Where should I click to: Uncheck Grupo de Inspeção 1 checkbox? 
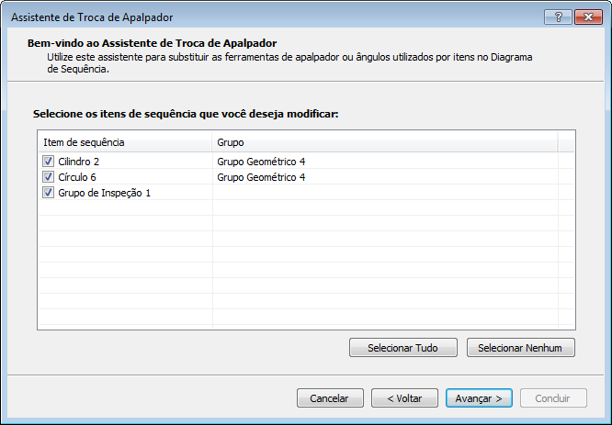[x=49, y=193]
